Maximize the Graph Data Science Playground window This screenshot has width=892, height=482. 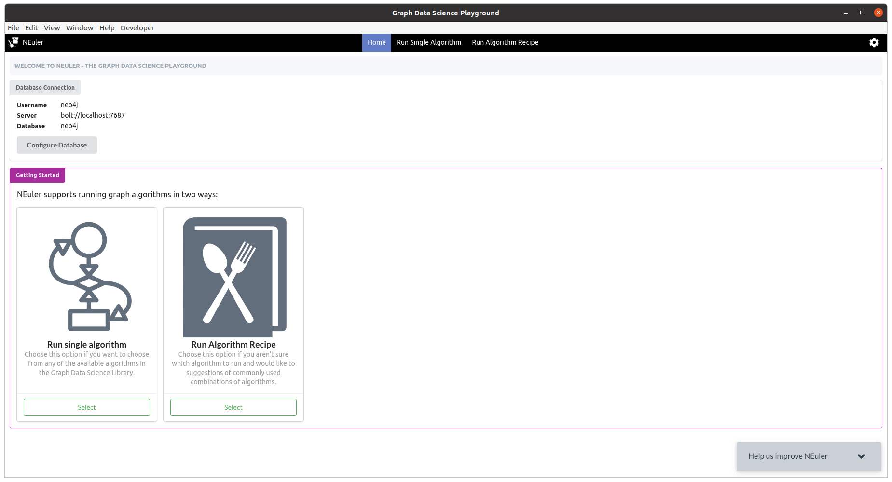(862, 13)
